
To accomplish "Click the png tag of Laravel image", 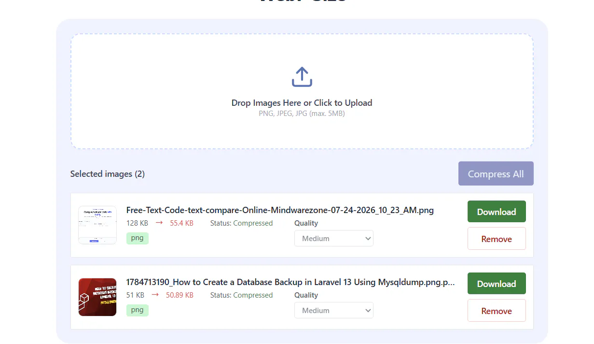I will pos(138,310).
